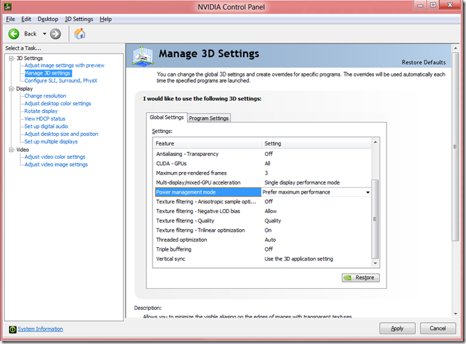Open Adjust video image settings
466x344 pixels.
(56, 164)
